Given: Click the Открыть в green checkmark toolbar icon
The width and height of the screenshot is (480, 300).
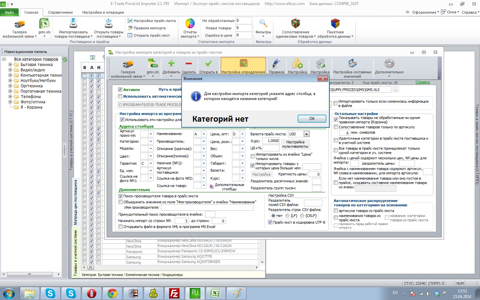Looking at the screenshot, I should (x=208, y=64).
